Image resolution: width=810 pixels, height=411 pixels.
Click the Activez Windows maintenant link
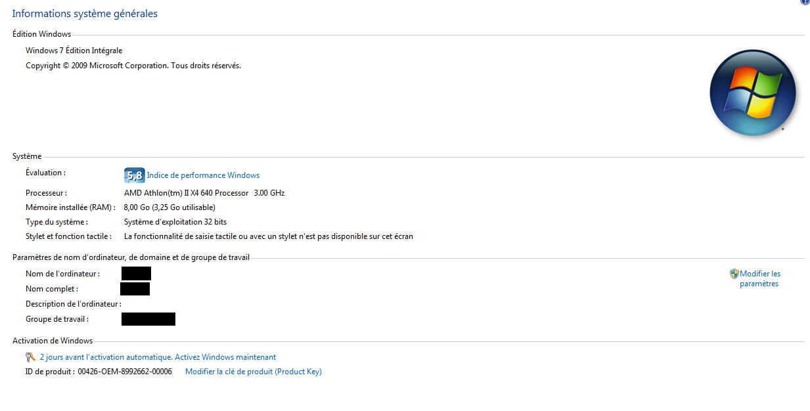click(158, 357)
